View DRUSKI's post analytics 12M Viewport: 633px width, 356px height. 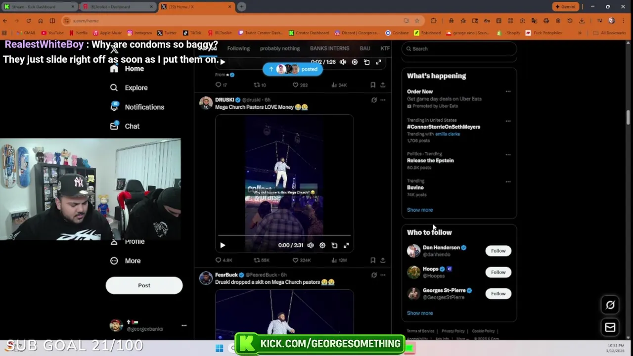(x=339, y=260)
